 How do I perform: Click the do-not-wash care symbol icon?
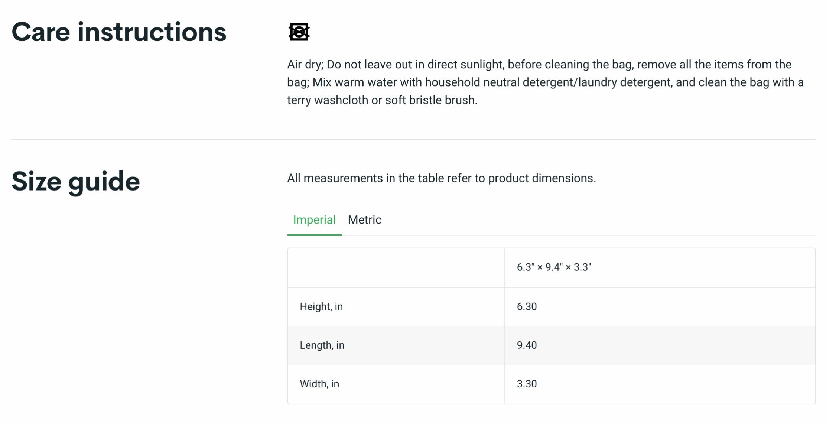coord(299,32)
